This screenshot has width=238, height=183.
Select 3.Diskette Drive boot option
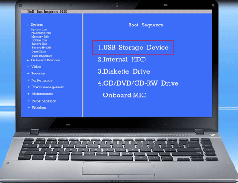(124, 71)
